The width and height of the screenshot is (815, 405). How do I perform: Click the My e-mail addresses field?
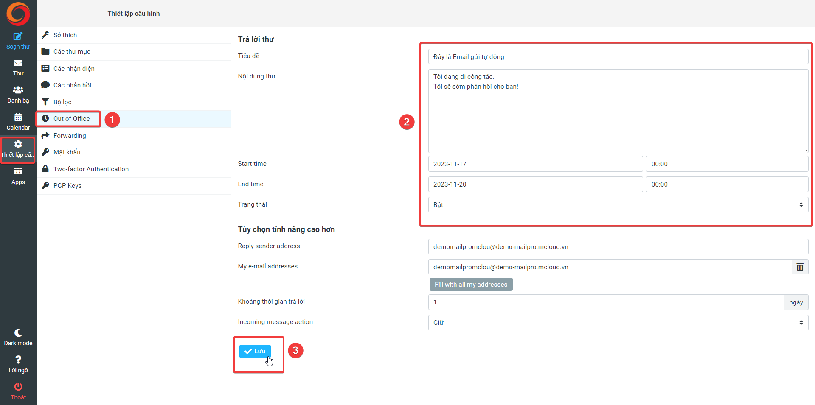[610, 267]
